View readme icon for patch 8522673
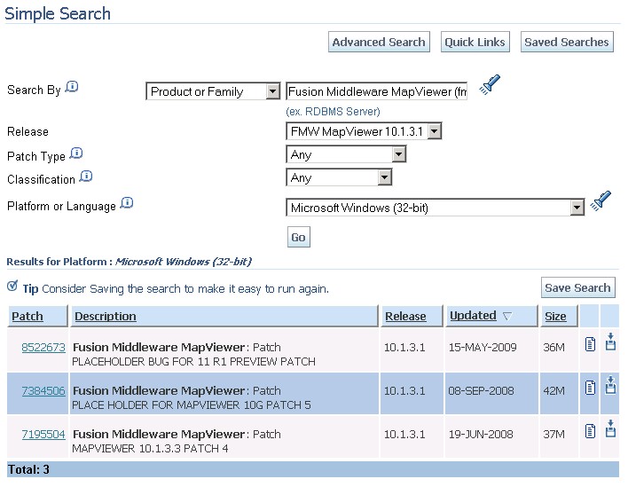628x487 pixels. point(590,343)
